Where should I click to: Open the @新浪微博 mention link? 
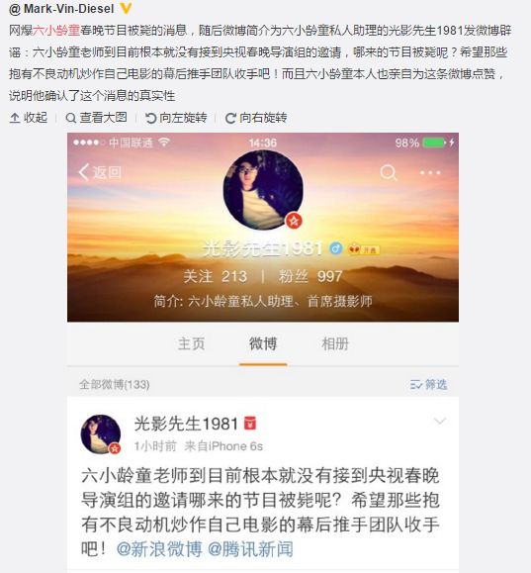pos(159,549)
